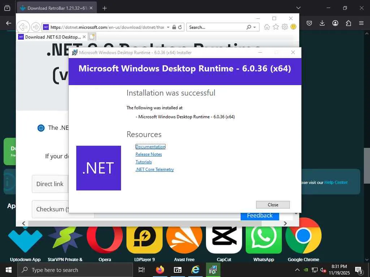Refresh the page in Internet Explorer
Viewport: 370px width, 277px height.
point(180,27)
